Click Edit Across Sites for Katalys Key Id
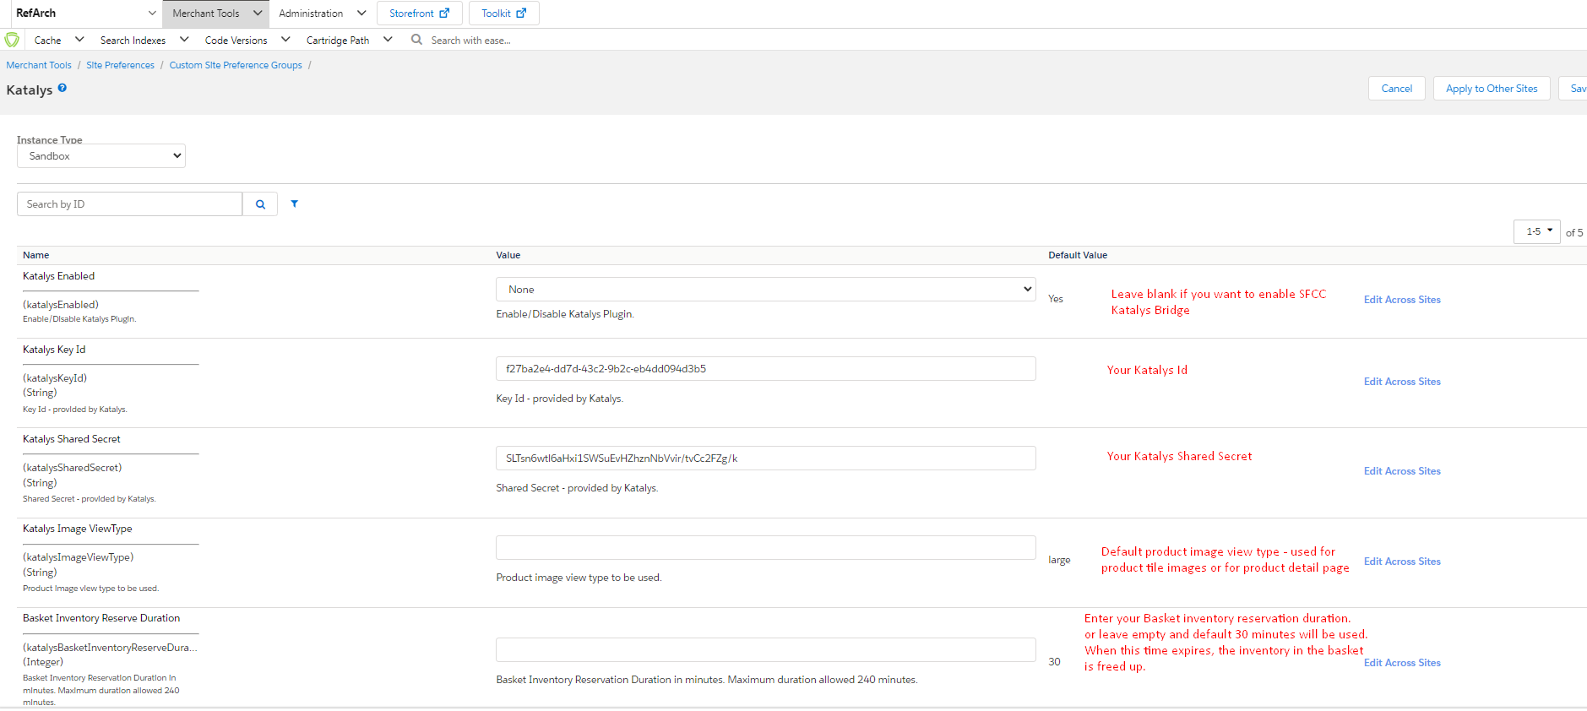 coord(1402,382)
